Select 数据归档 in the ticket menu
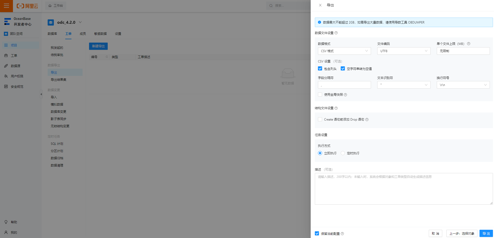Viewport: 494px width, 238px height. point(57,158)
